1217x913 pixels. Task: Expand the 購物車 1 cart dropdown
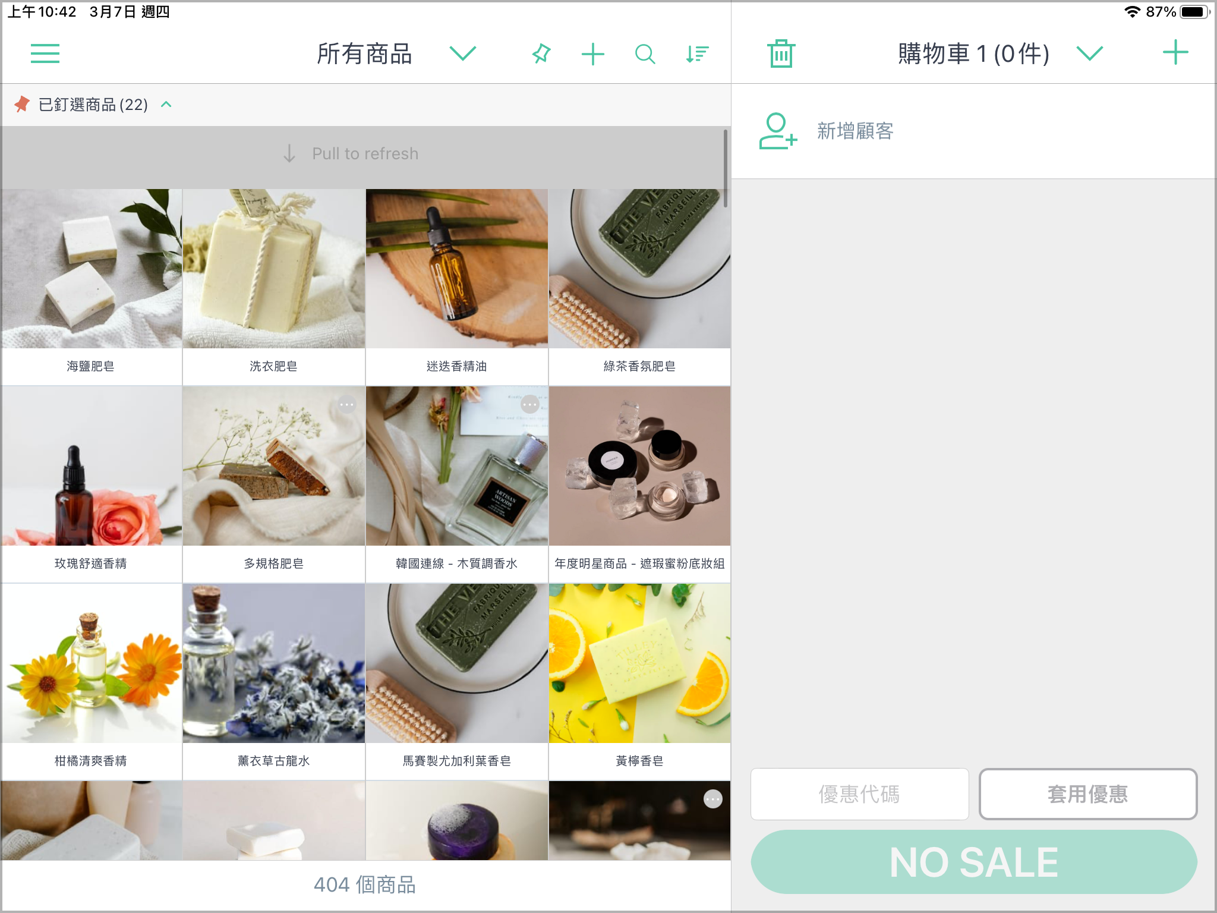point(1089,53)
